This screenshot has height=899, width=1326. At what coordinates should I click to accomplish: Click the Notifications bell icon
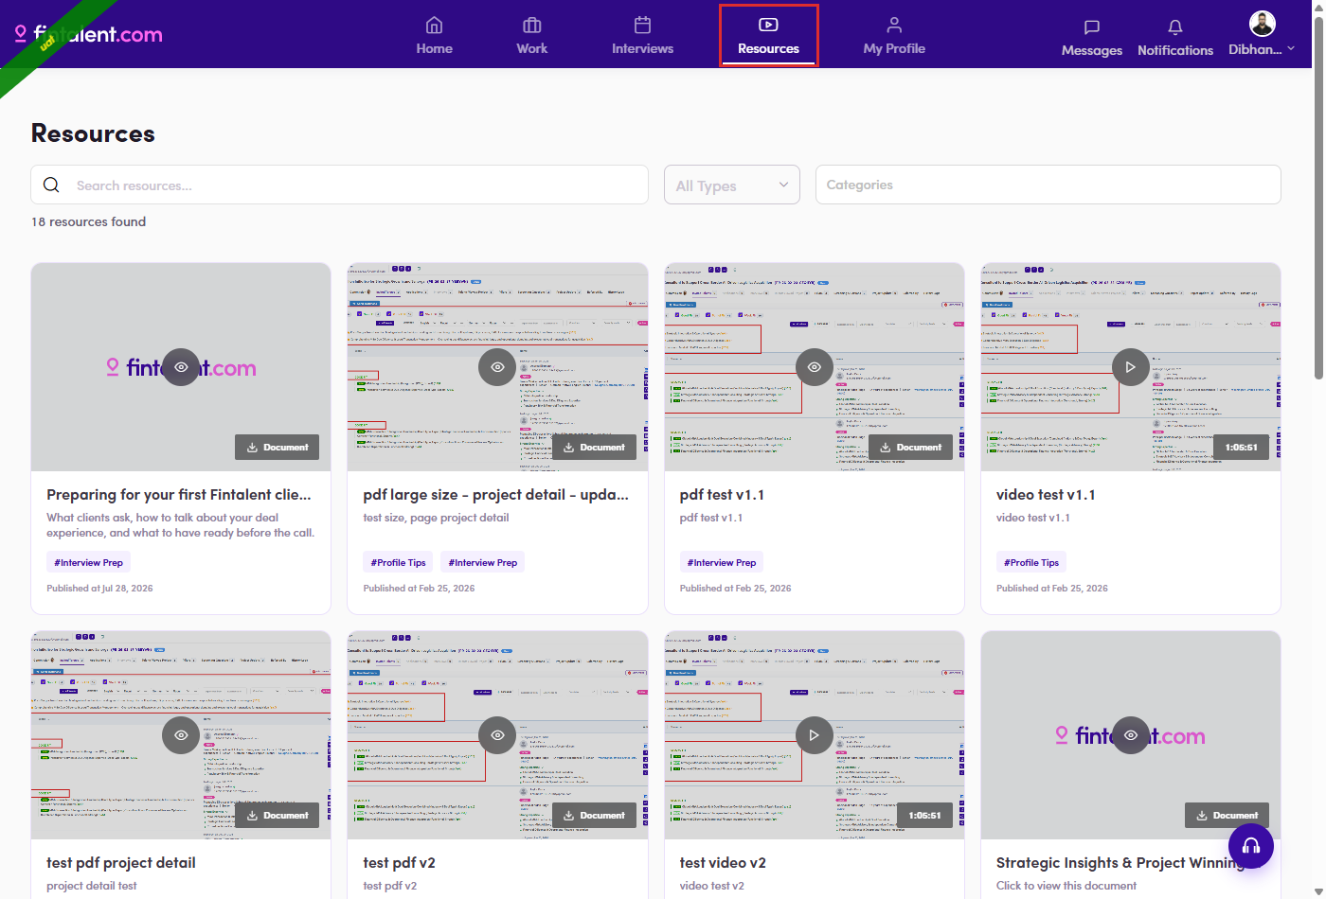click(1174, 27)
